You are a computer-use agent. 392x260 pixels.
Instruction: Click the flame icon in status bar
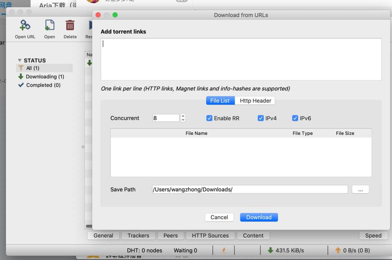pos(224,250)
